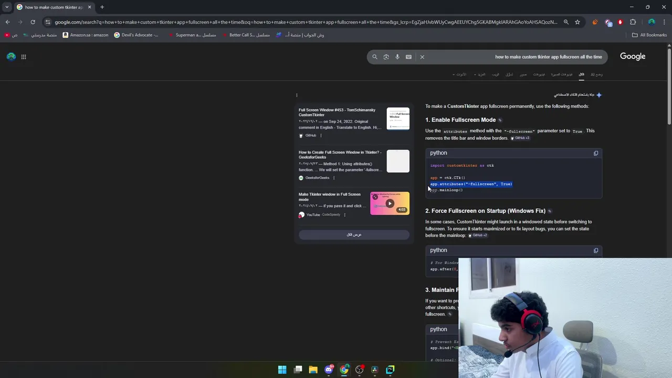
Task: Select the videos search tab
Action: (539, 75)
